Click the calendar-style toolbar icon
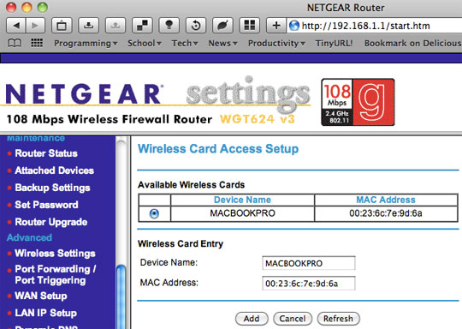The width and height of the screenshot is (462, 329). tap(62, 26)
